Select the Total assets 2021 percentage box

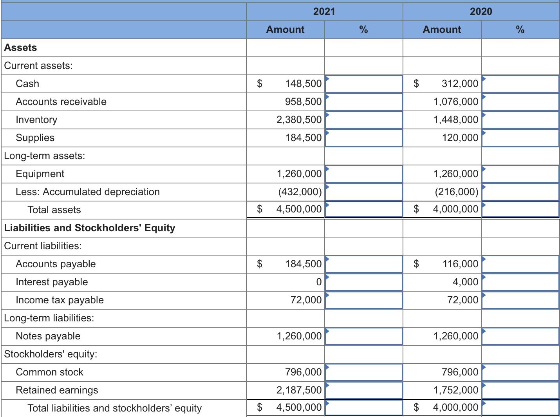pos(363,210)
